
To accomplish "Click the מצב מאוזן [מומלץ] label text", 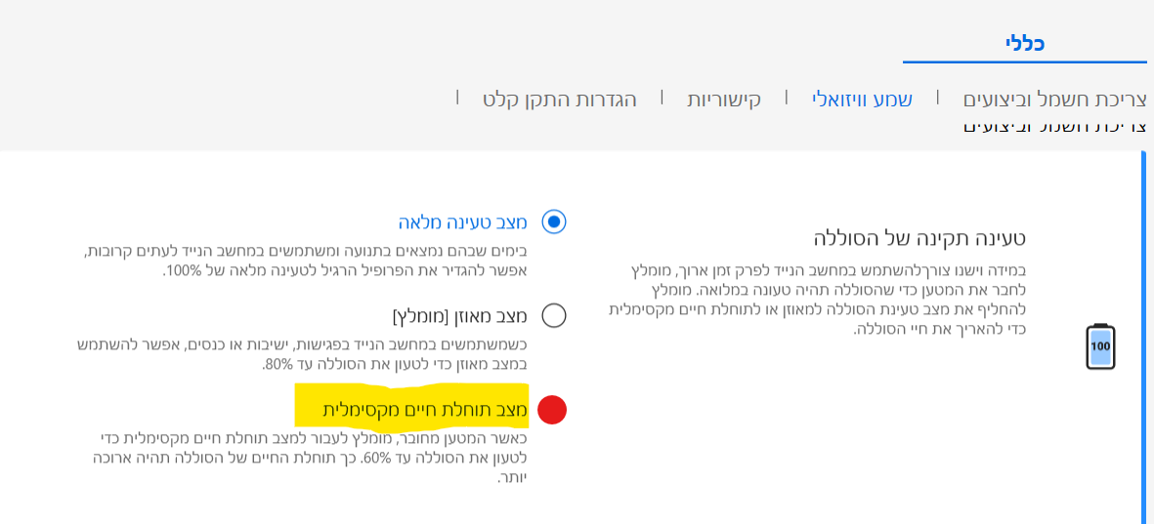I will pos(459,315).
